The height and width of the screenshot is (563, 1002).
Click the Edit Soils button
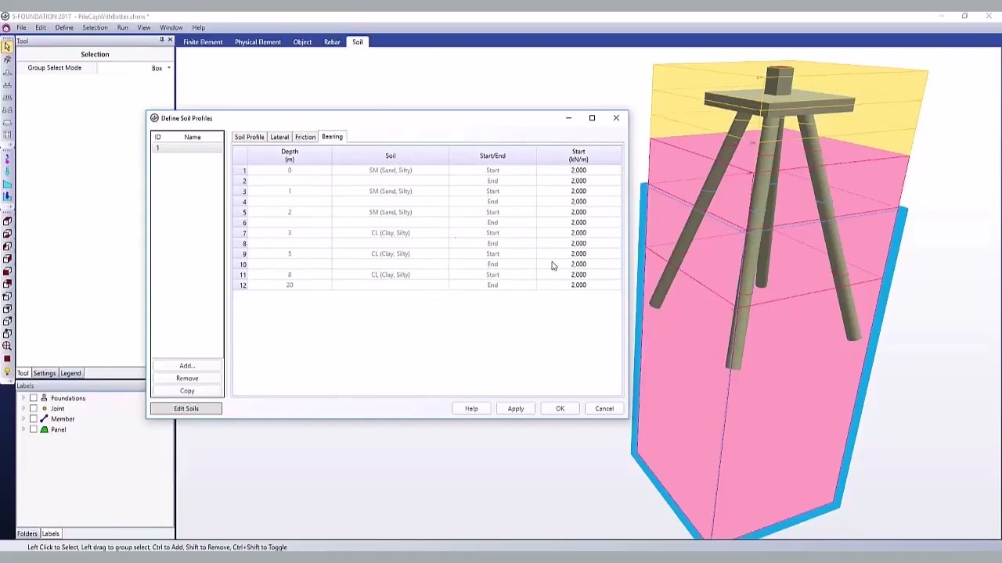(186, 408)
